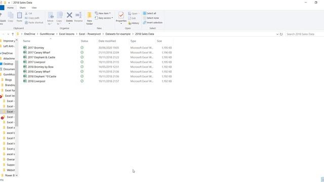This screenshot has width=324, height=182.
Task: Refresh the current folder view
Action: pos(281,34)
